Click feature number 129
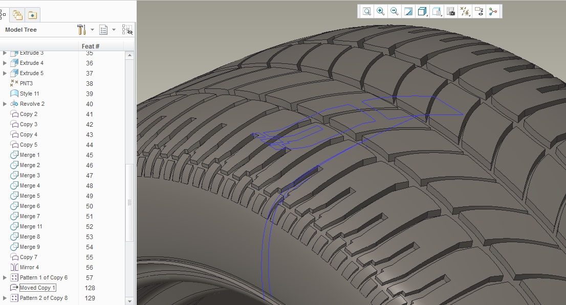The image size is (566, 305). click(90, 298)
